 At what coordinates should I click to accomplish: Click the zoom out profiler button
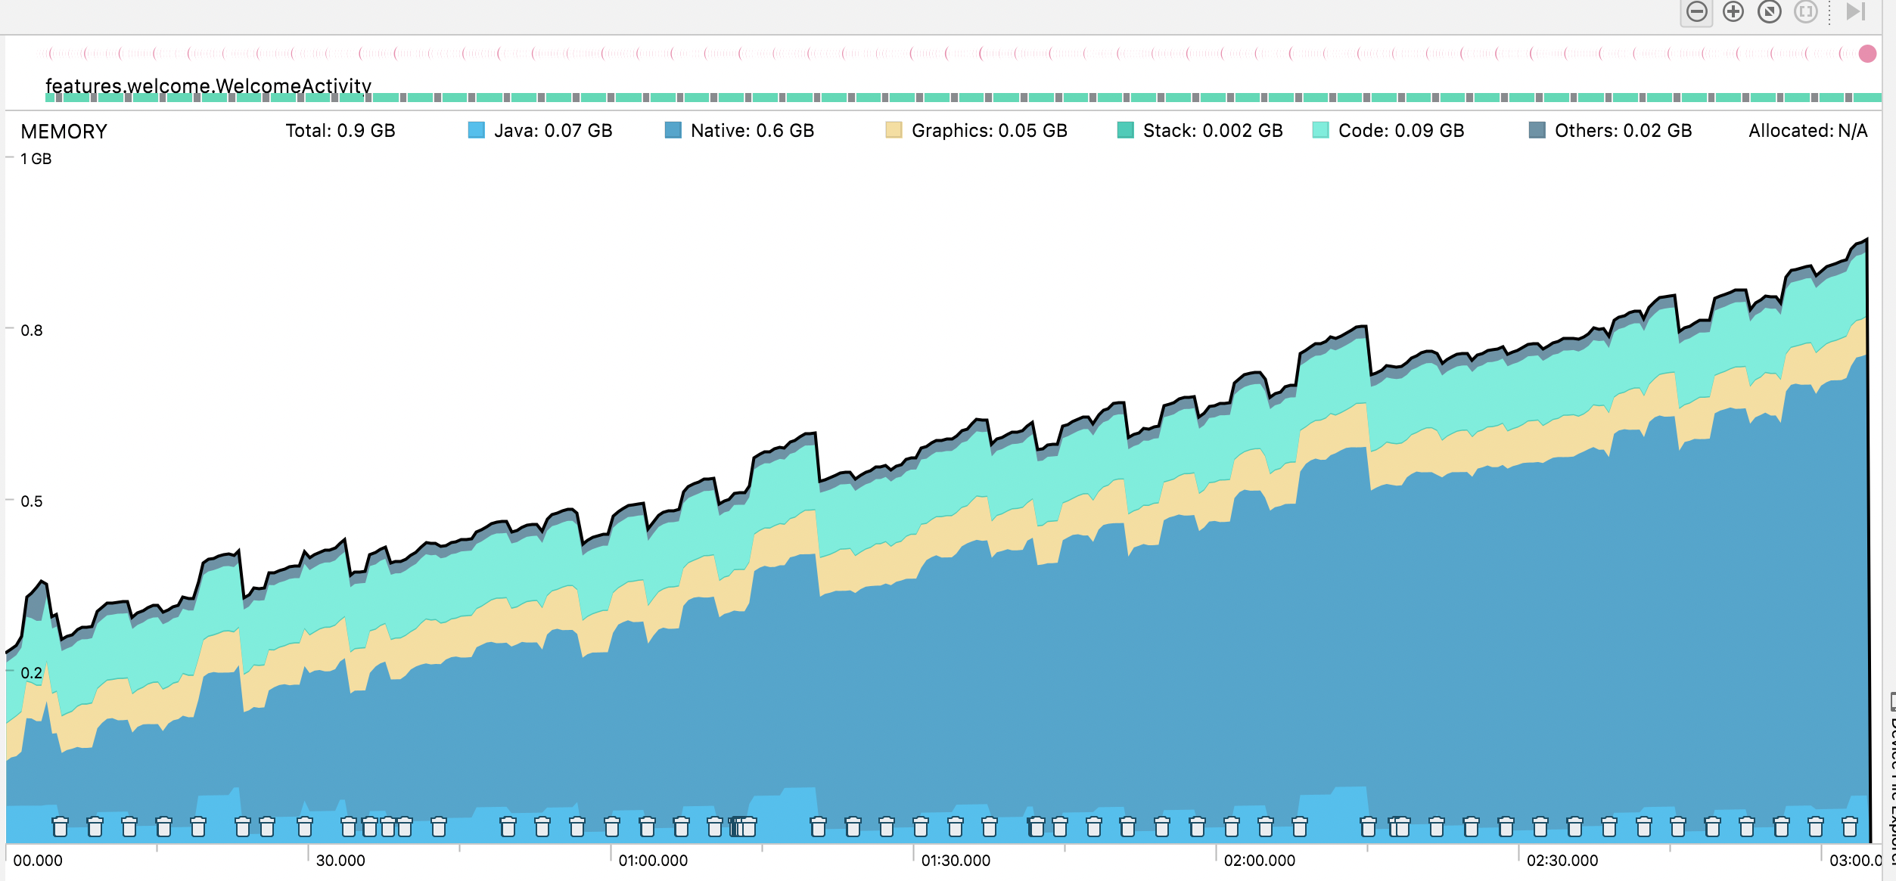click(1697, 12)
